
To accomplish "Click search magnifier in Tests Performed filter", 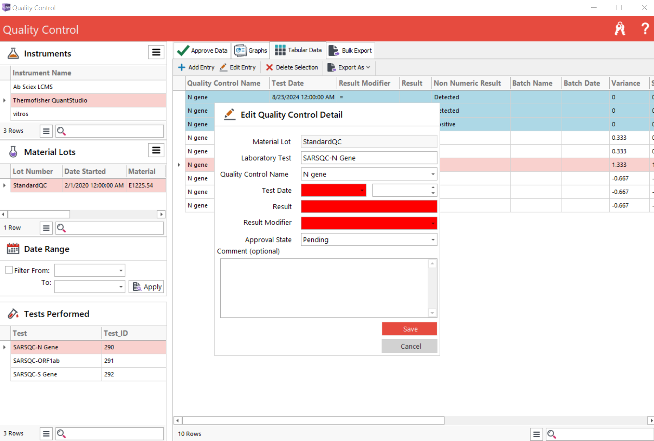I will [61, 433].
